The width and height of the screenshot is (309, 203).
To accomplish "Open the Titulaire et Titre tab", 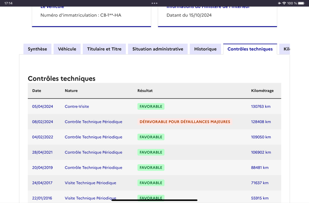I will click(104, 49).
